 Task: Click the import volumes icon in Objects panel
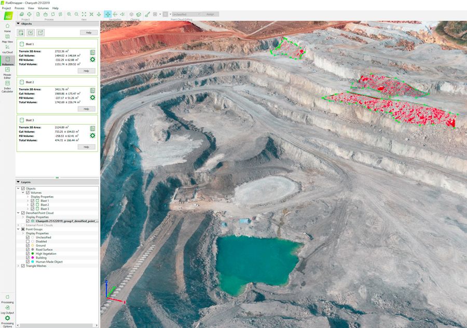pos(31,33)
